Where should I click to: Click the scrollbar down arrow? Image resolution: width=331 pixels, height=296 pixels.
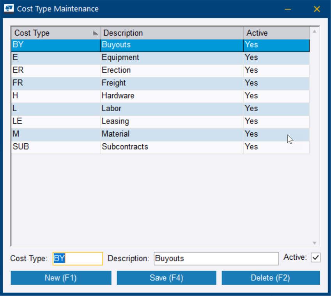(314, 242)
